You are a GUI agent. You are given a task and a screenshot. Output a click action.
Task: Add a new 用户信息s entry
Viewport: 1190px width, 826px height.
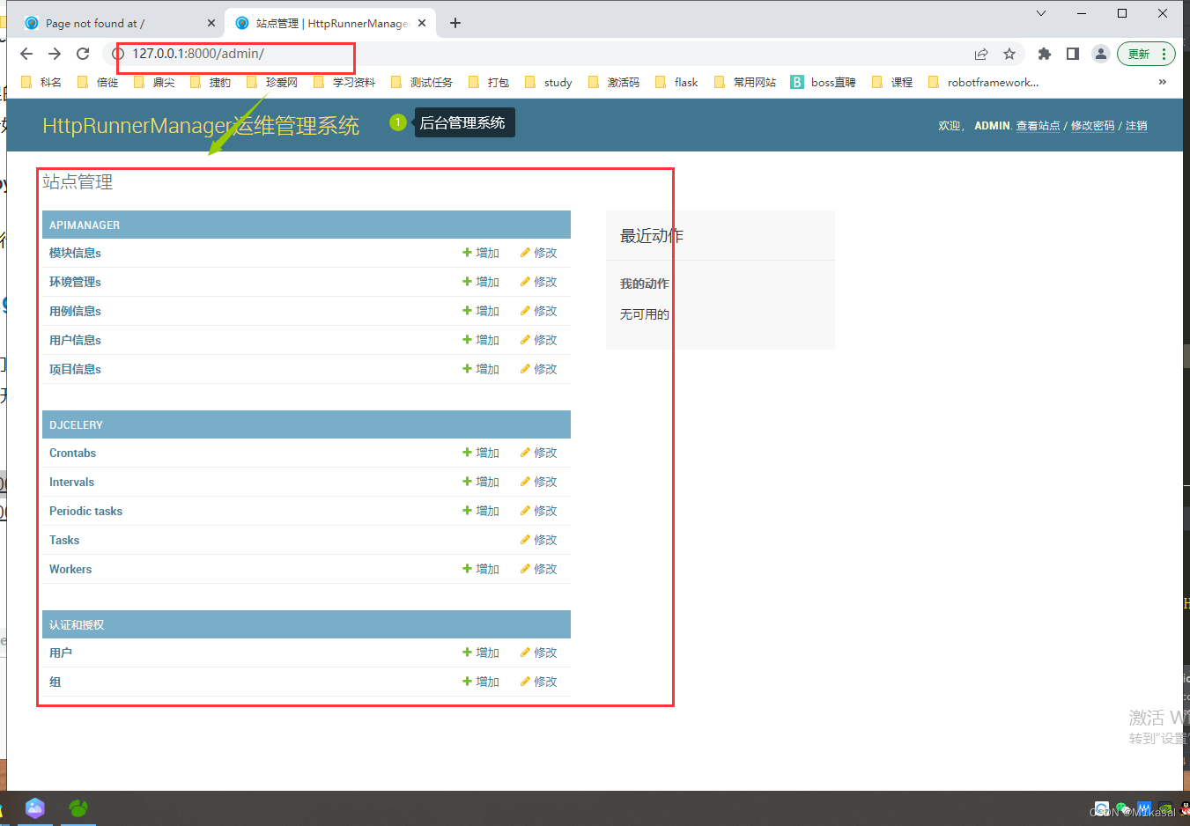481,340
